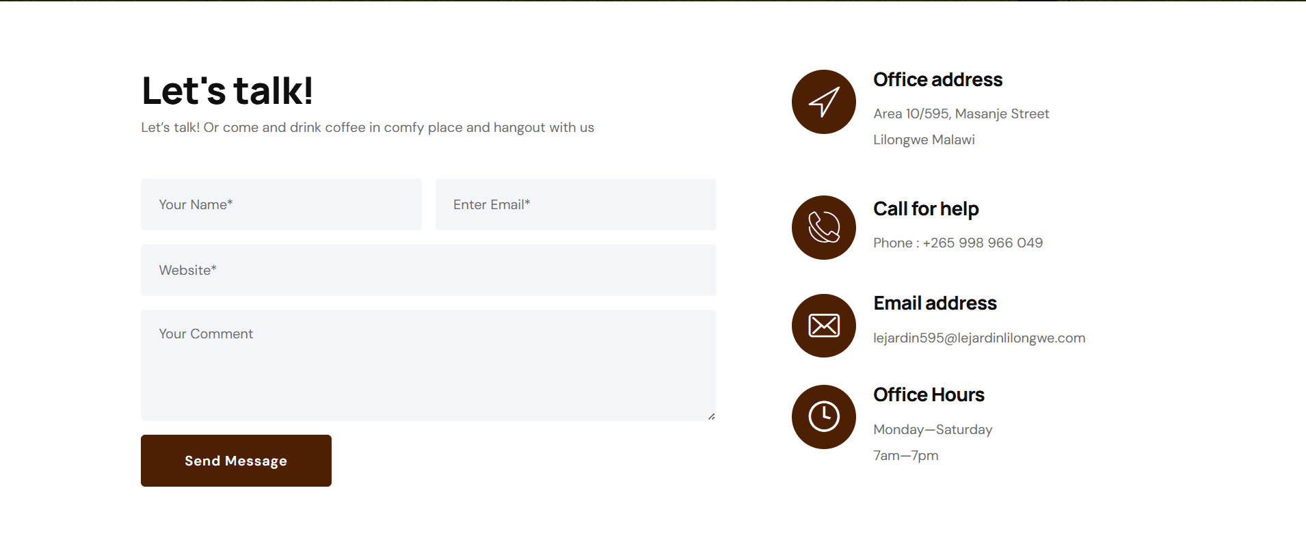Click the Area 10/595, Masanje Street text
1306x540 pixels.
961,113
